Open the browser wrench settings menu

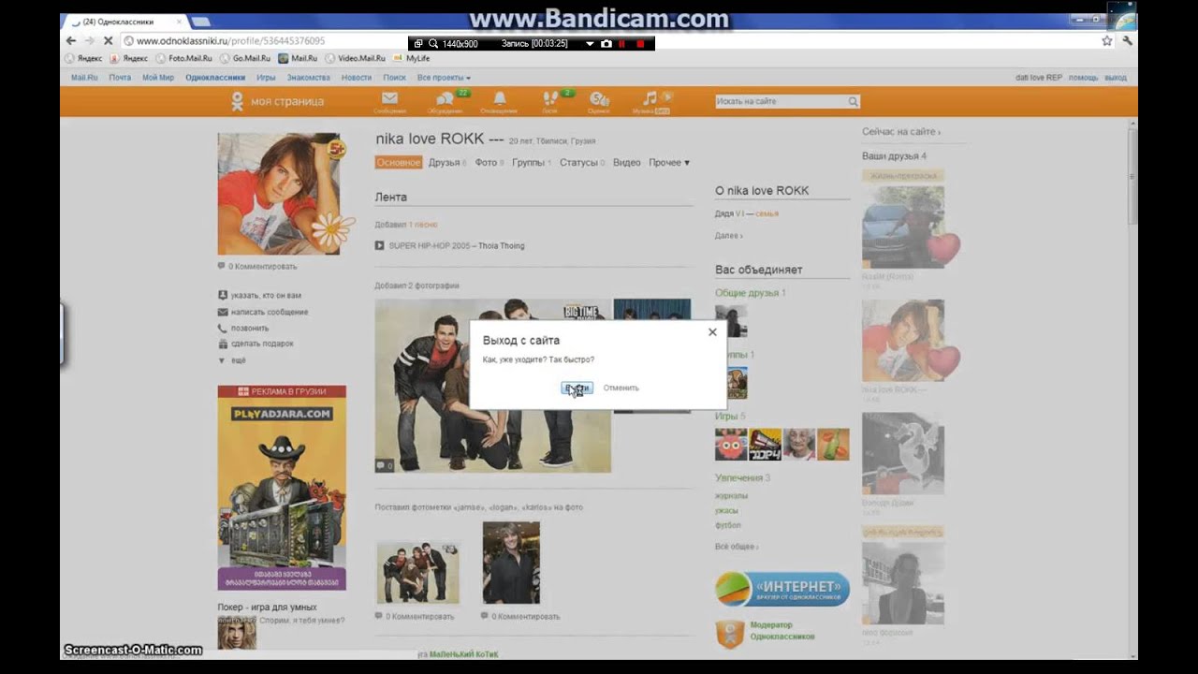pos(1128,41)
